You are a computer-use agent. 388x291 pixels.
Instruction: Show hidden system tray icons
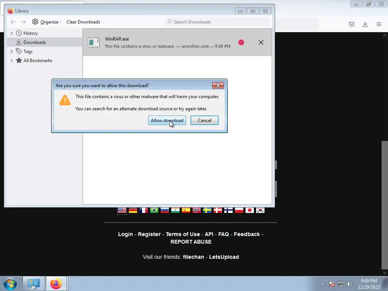pos(322,284)
